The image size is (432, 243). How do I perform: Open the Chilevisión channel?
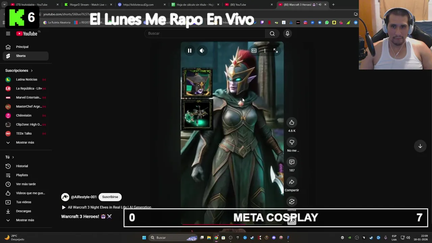tap(26, 115)
